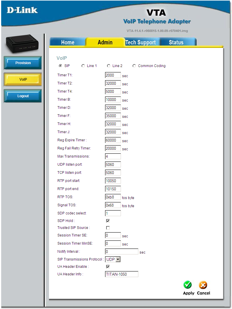Click the VTA header title

tap(156, 12)
